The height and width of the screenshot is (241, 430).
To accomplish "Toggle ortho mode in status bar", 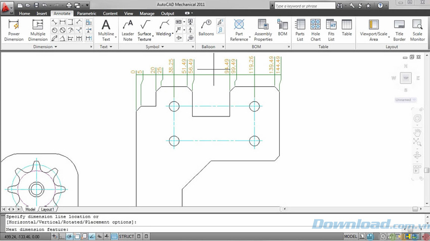I will click(62, 236).
